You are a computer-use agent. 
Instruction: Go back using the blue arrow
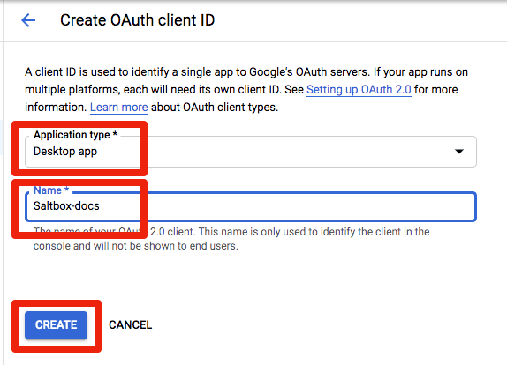tap(28, 20)
